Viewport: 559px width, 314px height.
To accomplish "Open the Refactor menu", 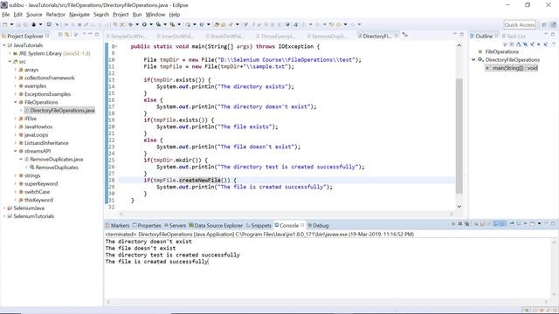I will (x=56, y=15).
